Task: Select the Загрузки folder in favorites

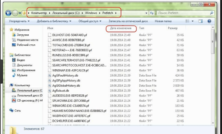Action: point(23,35)
